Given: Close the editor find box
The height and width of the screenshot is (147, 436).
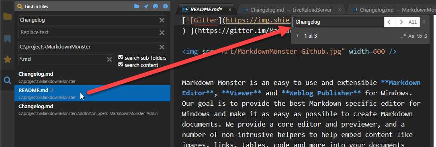Looking at the screenshot, I should click(x=424, y=22).
